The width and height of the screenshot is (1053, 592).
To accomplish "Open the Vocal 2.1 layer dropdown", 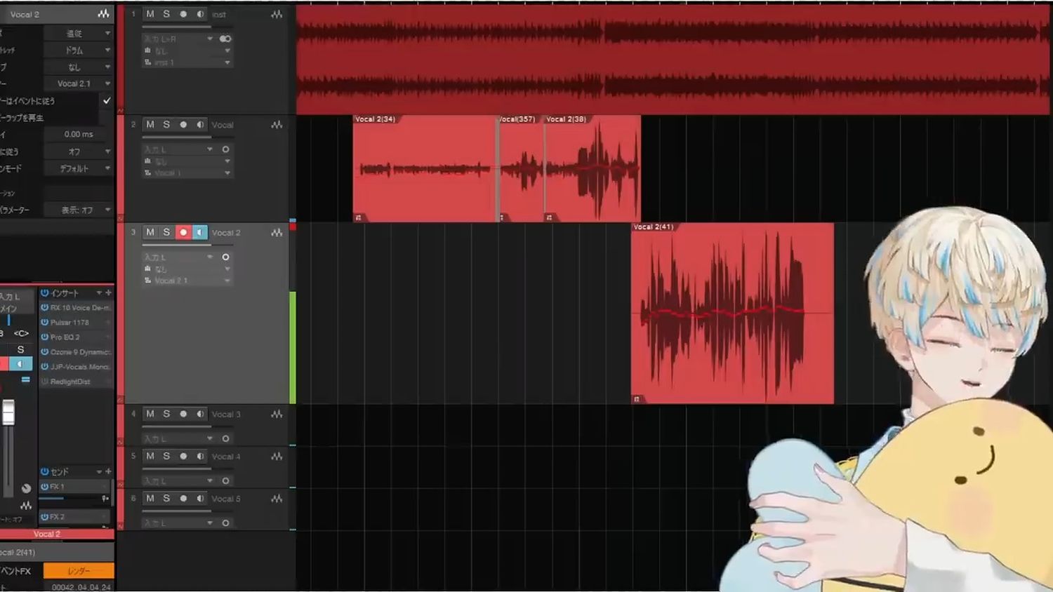I will click(x=78, y=83).
